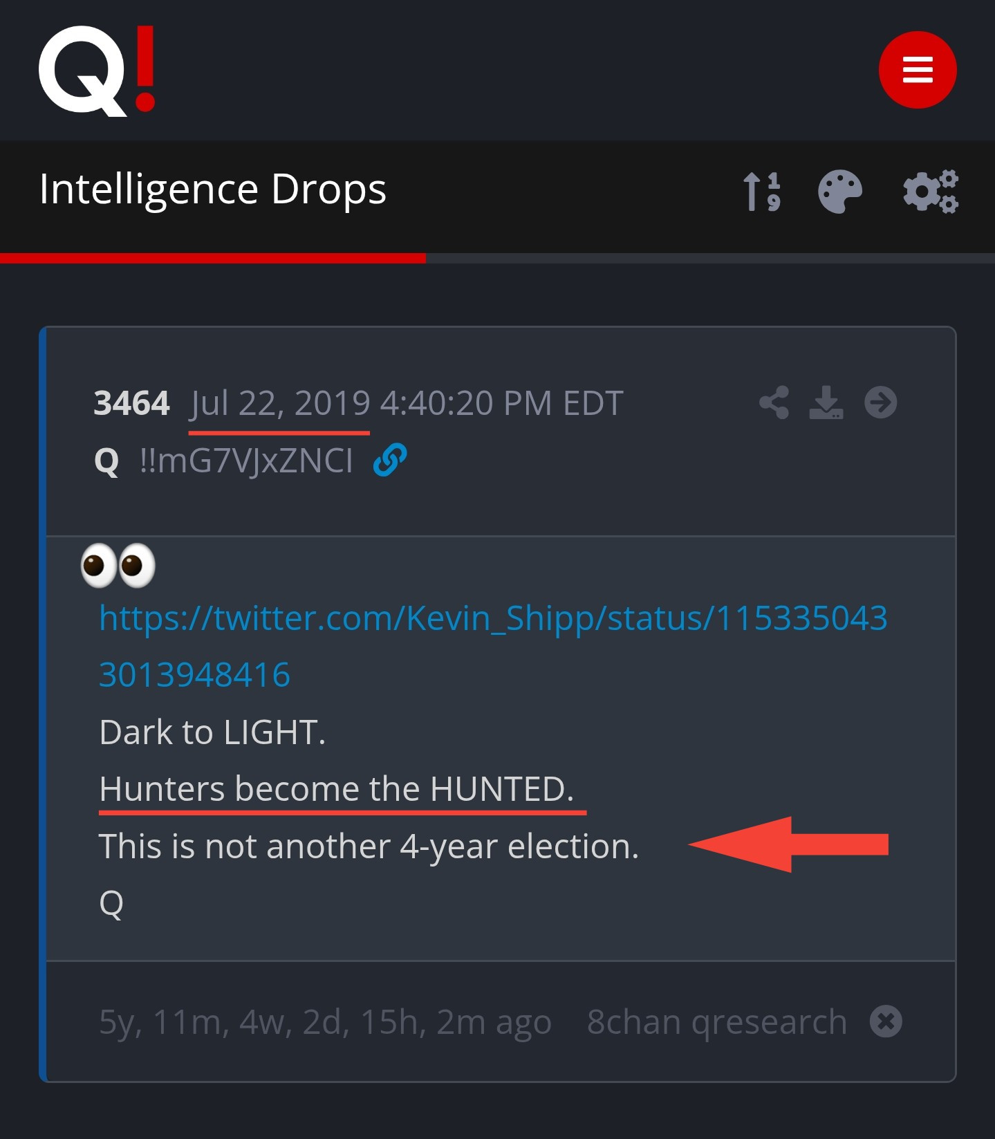Dismiss the drop with the X circle

coord(886,1021)
